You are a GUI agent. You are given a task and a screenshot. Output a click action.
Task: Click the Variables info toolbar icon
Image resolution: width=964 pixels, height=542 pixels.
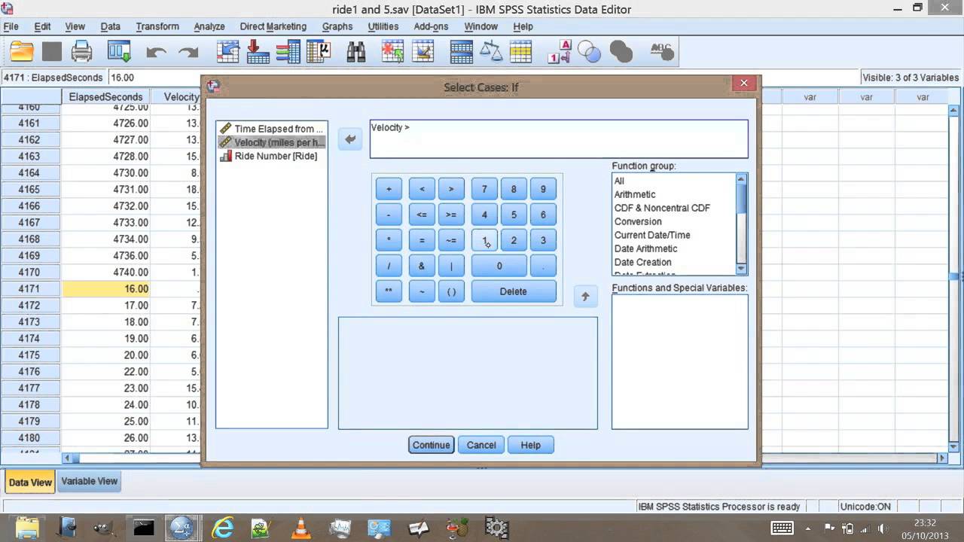pyautogui.click(x=288, y=51)
